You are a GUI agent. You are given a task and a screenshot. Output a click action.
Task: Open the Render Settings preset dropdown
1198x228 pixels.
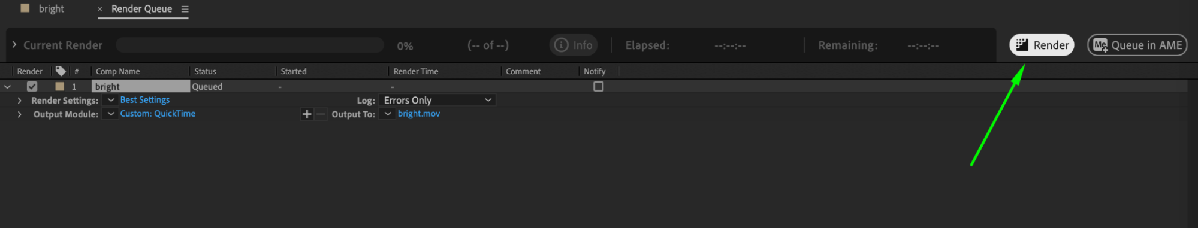110,100
